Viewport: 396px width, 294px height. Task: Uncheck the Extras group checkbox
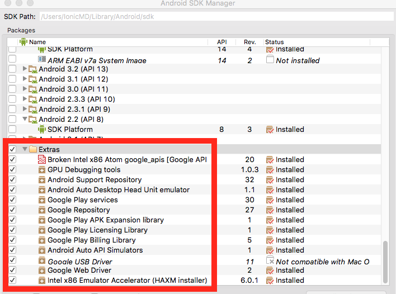[x=13, y=150]
